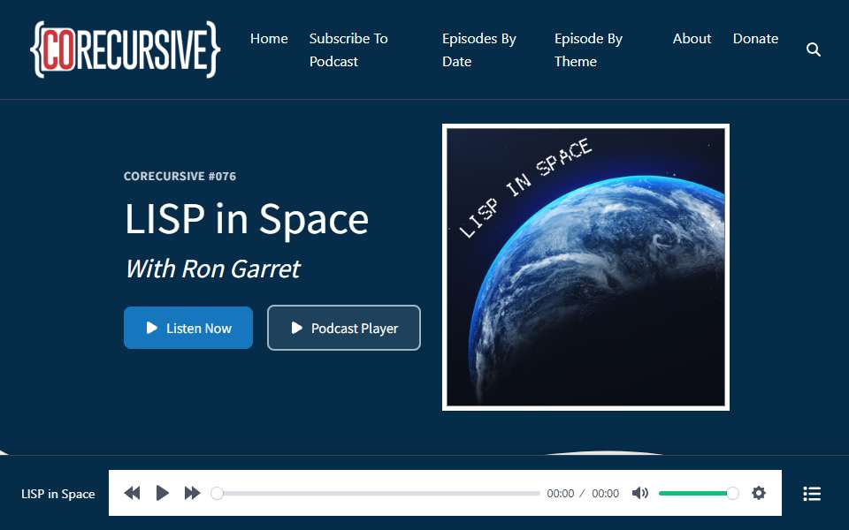Image resolution: width=849 pixels, height=530 pixels.
Task: Click LISP in Space label beside player
Action: [58, 494]
